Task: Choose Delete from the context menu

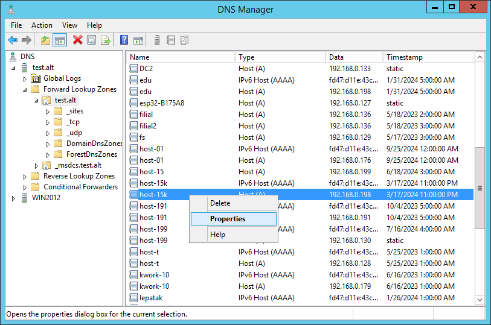Action: click(220, 203)
